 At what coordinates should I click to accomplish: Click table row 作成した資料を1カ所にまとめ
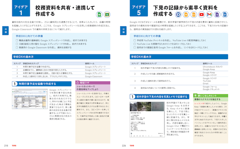tap(61, 76)
